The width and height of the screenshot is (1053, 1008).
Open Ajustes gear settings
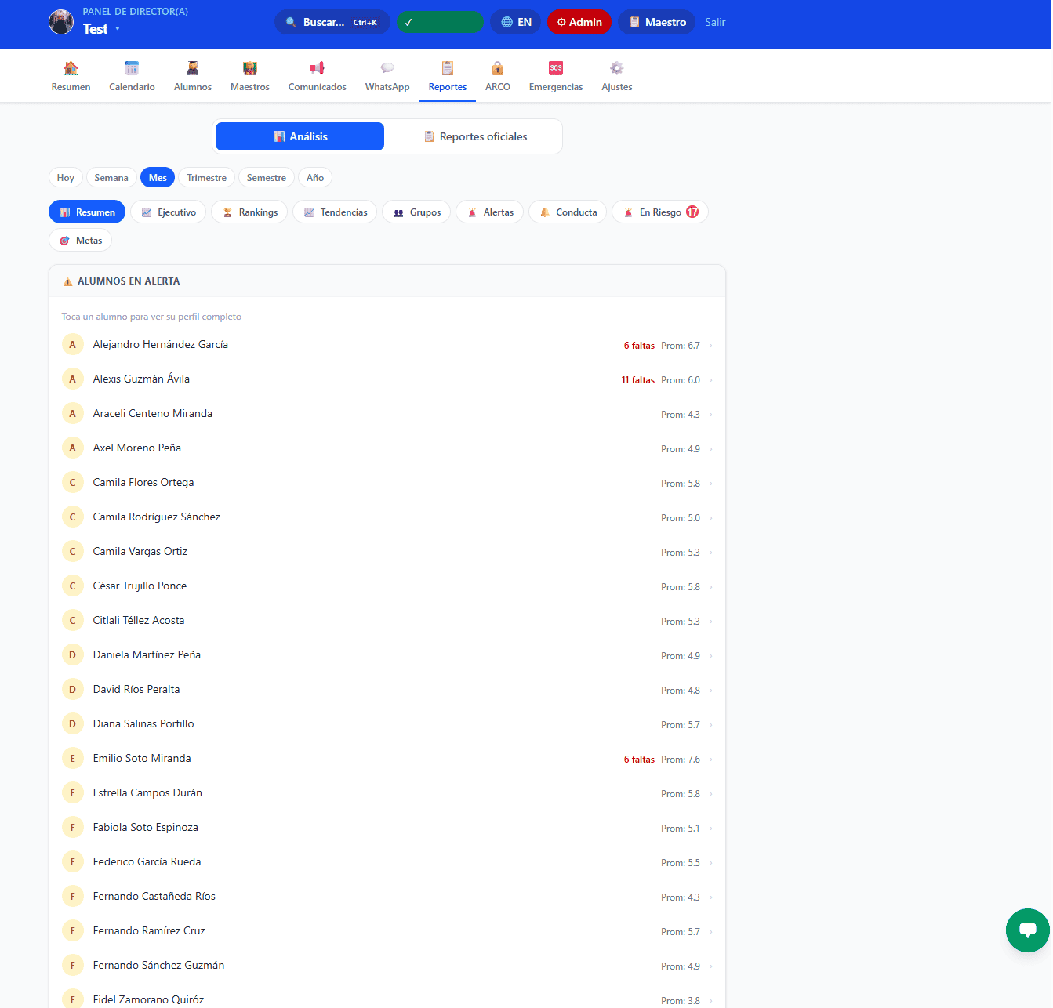[617, 76]
